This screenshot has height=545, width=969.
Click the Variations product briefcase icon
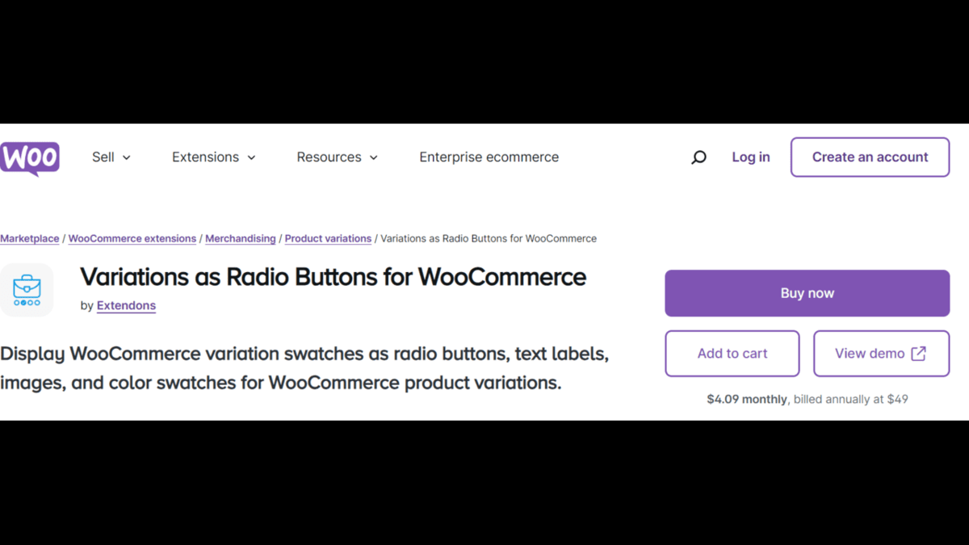(27, 289)
